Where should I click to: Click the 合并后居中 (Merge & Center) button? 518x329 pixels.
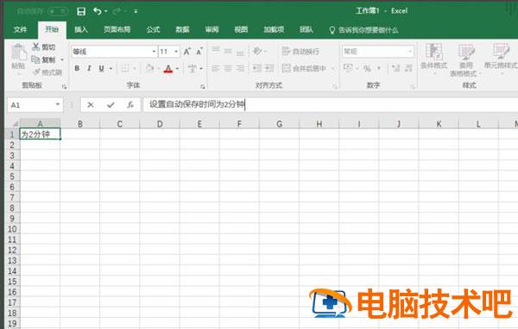tap(304, 68)
